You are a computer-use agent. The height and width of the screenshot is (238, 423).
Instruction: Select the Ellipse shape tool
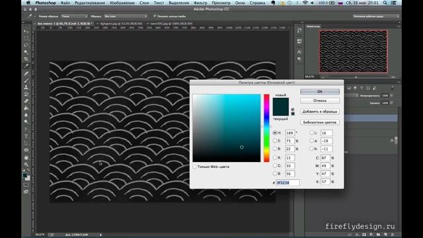26,150
